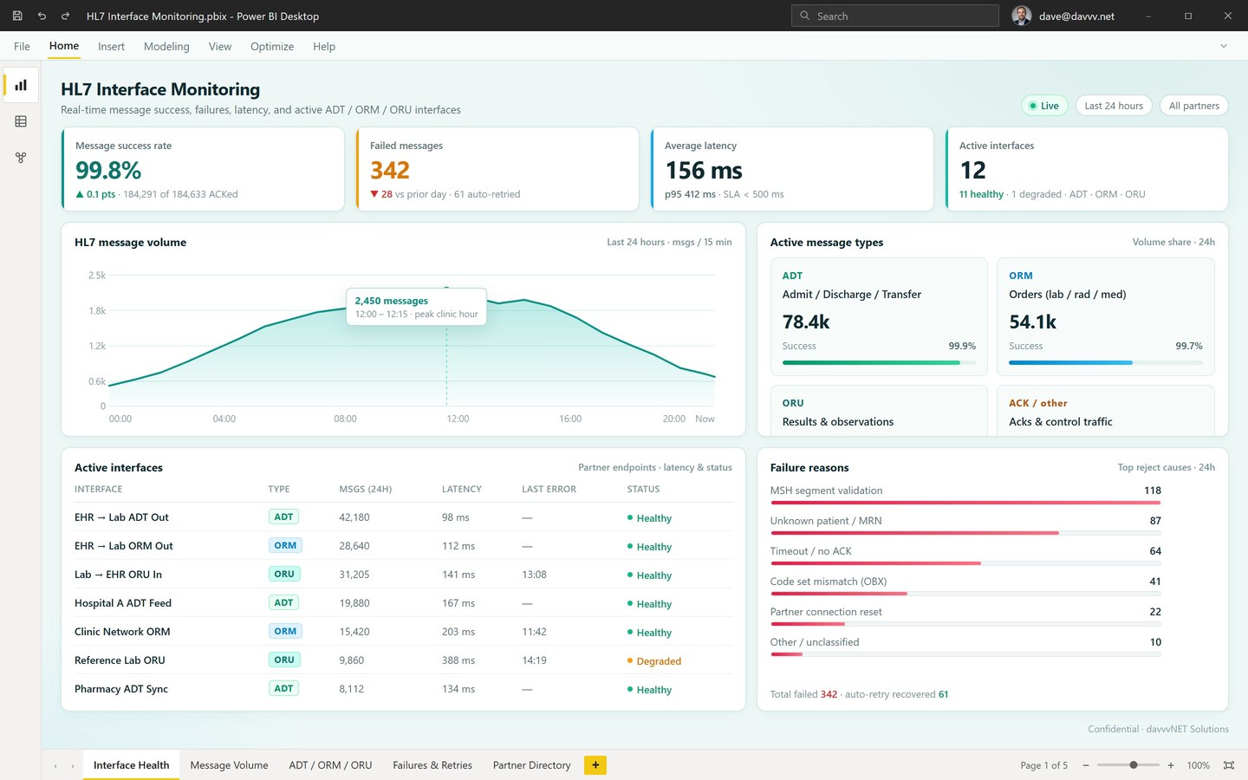The image size is (1248, 780).
Task: Select the ADT Admit / Discharge / Transfer card
Action: pos(879,316)
